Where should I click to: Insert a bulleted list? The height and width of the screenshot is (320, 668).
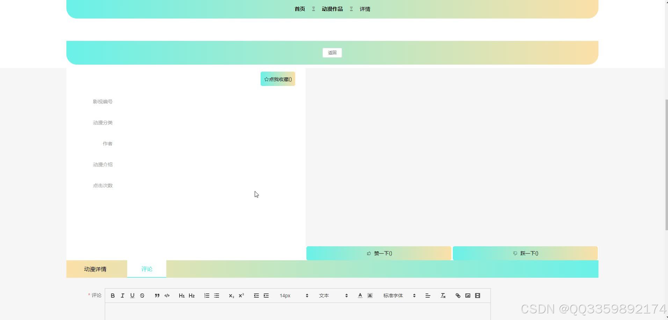pos(217,296)
